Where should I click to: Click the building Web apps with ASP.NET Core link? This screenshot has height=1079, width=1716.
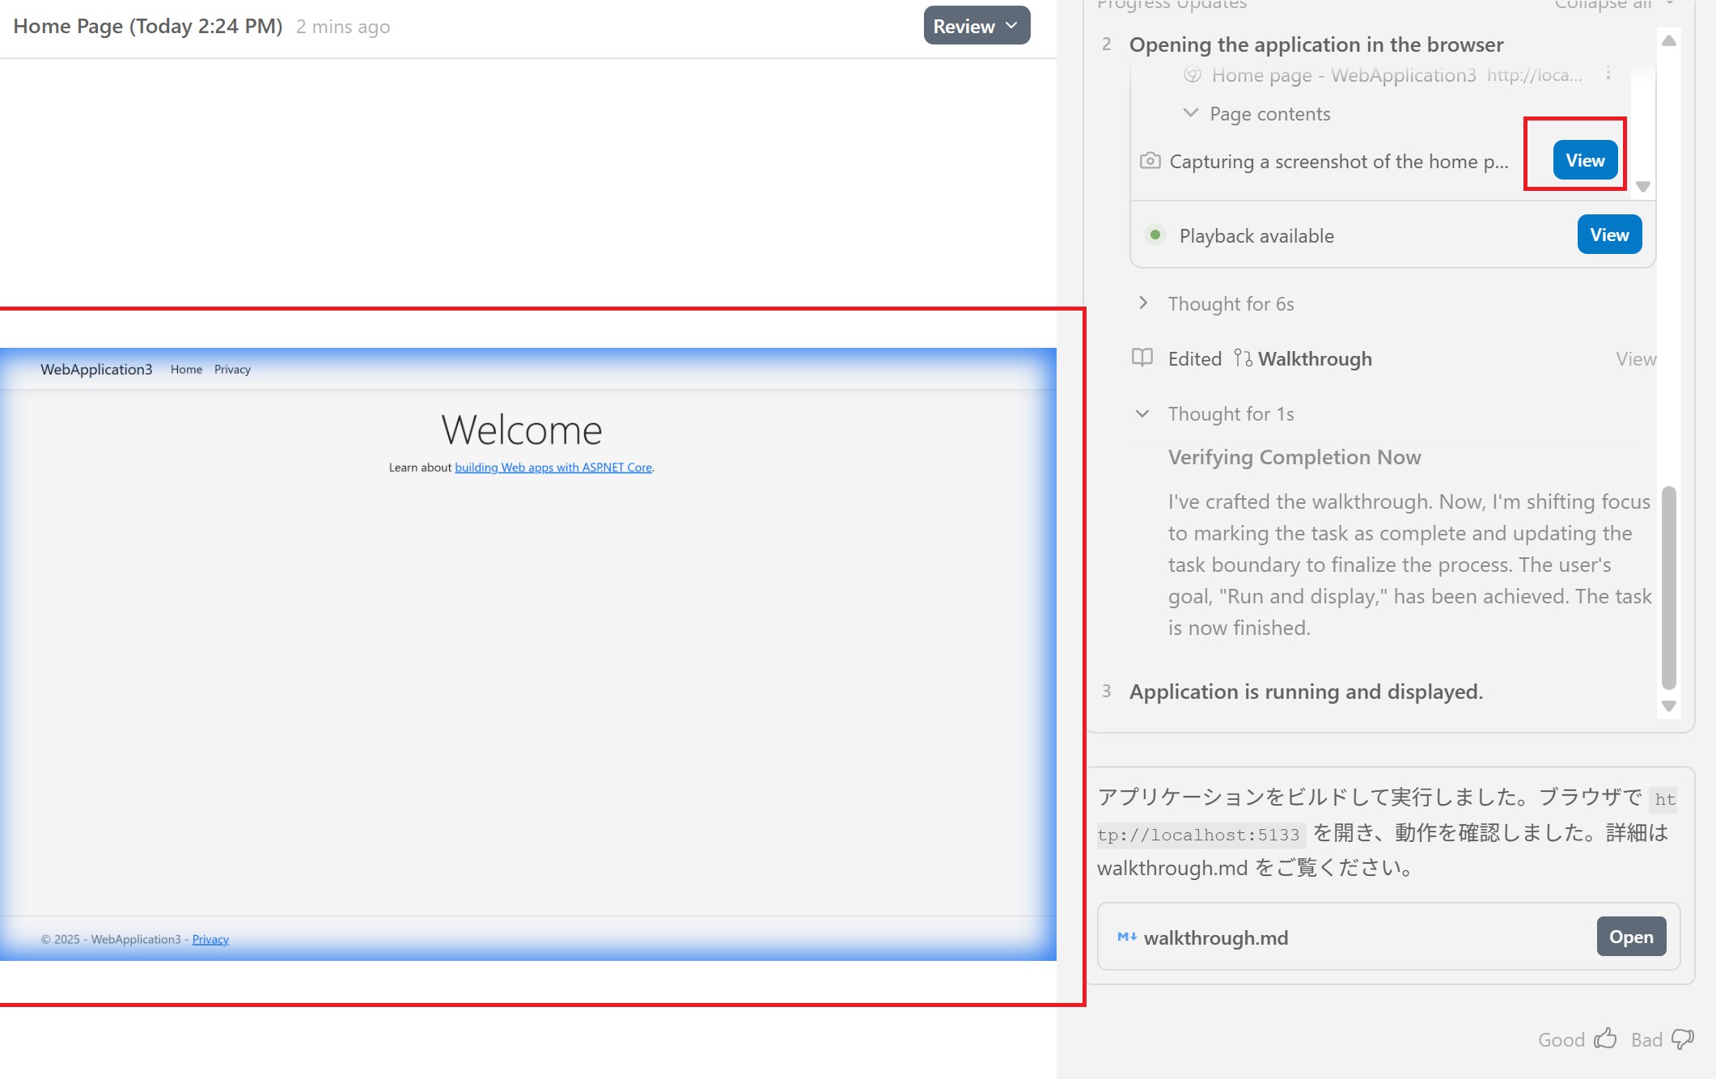pos(553,468)
